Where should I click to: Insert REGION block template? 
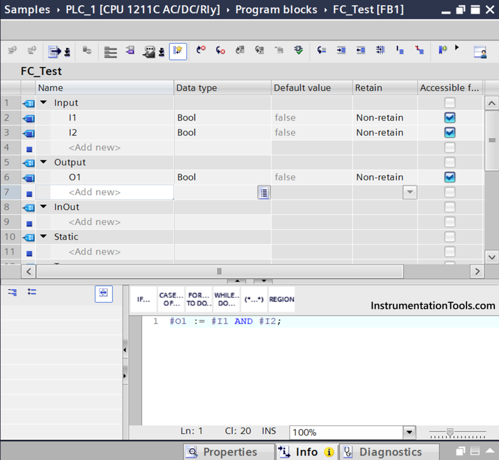(x=281, y=299)
